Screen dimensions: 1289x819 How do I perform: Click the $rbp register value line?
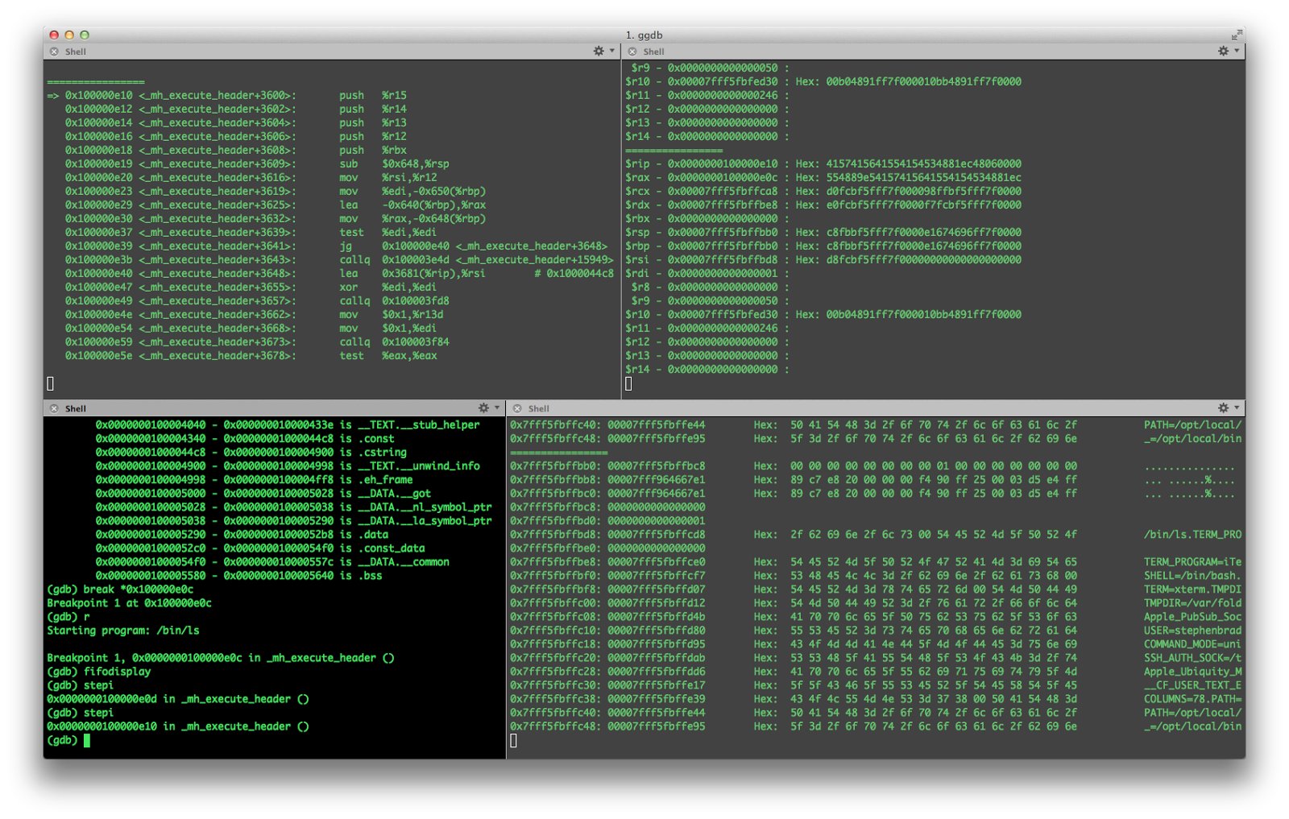pyautogui.click(x=823, y=246)
